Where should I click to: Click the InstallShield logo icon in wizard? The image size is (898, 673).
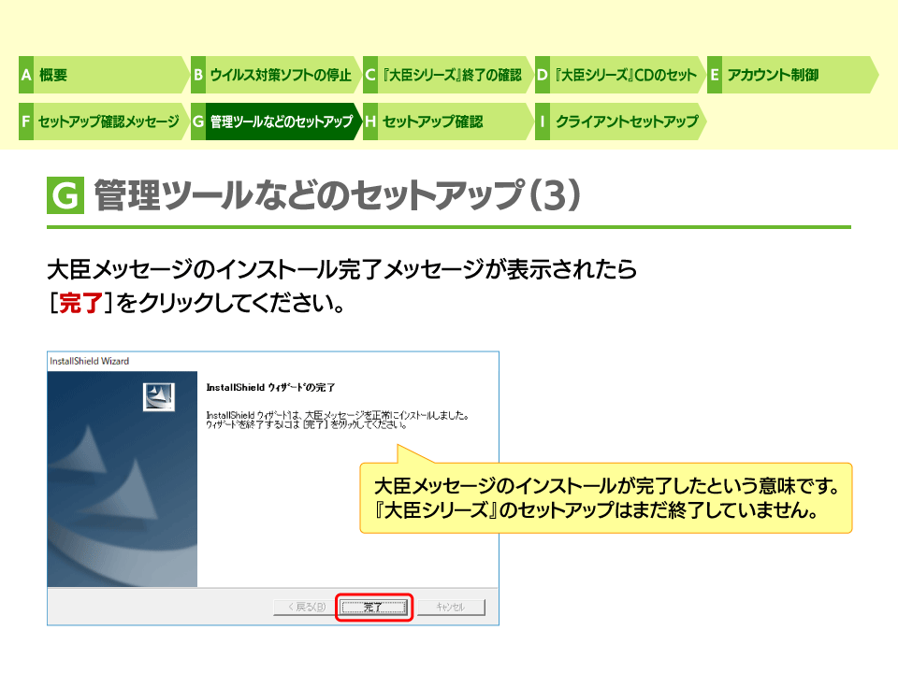click(x=159, y=396)
